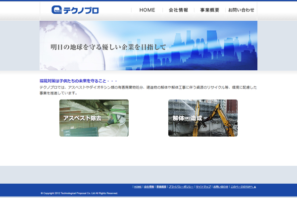Open the サイトマップ footer link
Image resolution: width=297 pixels, height=198 pixels.
tap(203, 187)
